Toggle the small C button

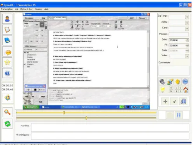176,88
